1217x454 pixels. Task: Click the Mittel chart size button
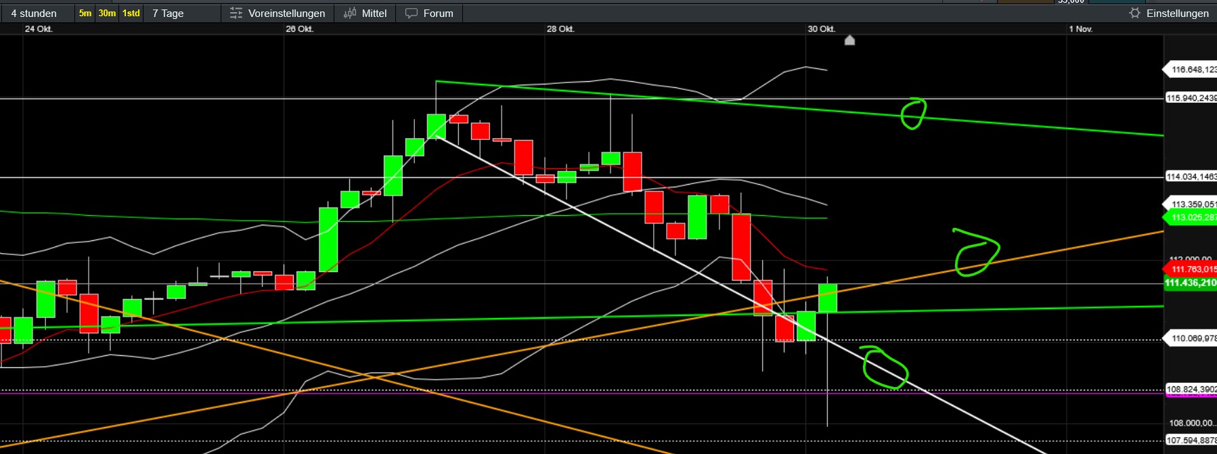(374, 14)
